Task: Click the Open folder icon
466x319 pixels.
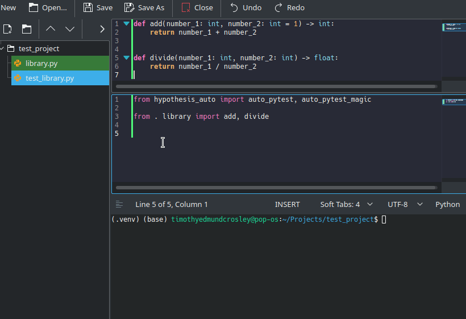Action: click(34, 8)
